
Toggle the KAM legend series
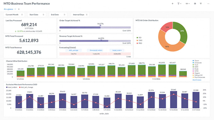click(x=195, y=67)
